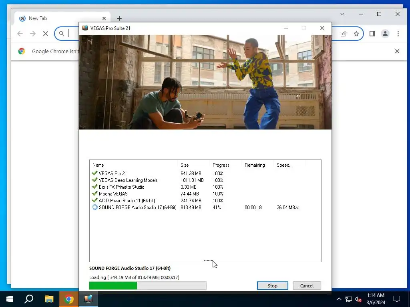Click the Chrome address bar search icon
Screen dimensions: 410x307
pos(61,34)
